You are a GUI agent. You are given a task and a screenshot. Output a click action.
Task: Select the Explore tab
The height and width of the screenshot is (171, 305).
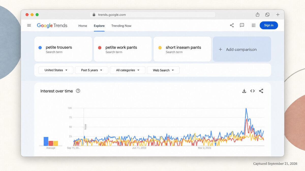pos(99,26)
